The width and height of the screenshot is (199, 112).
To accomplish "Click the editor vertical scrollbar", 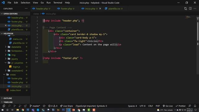I will click(x=198, y=31).
